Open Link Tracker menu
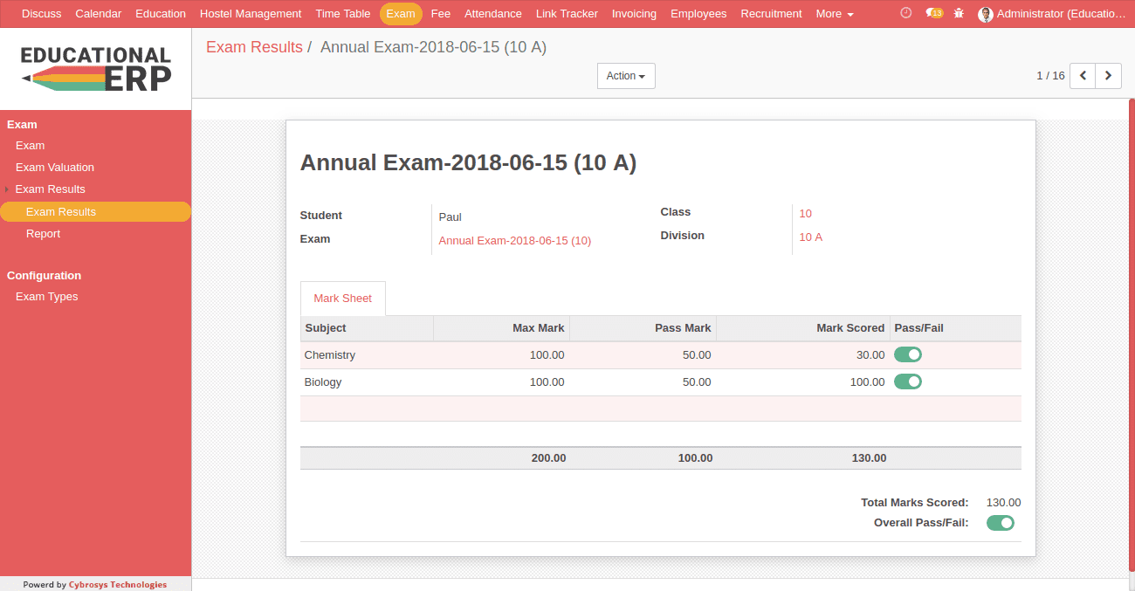The image size is (1135, 591). pos(567,14)
